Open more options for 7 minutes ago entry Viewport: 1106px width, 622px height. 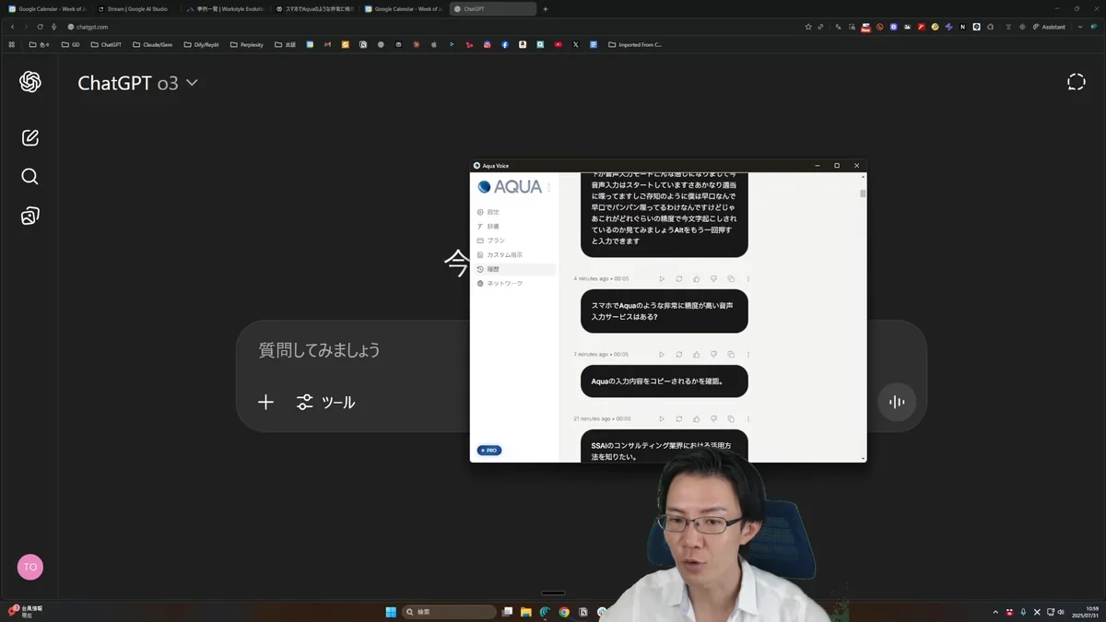coord(748,355)
